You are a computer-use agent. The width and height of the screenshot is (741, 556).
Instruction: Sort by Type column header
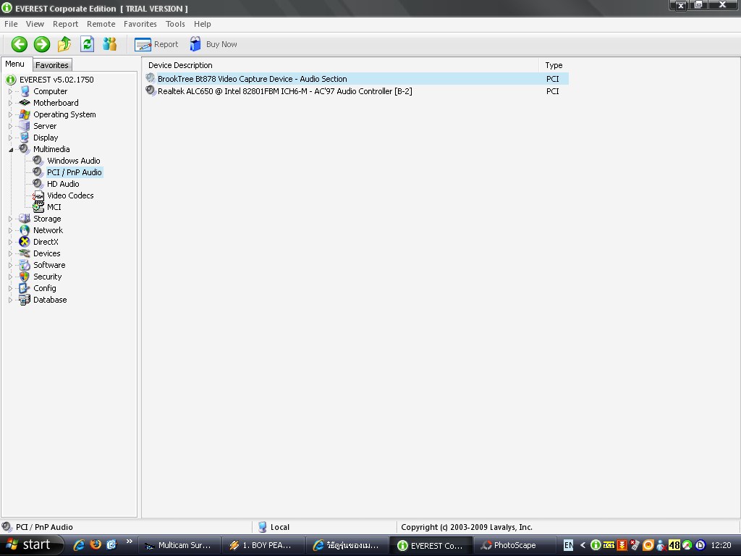click(x=554, y=65)
